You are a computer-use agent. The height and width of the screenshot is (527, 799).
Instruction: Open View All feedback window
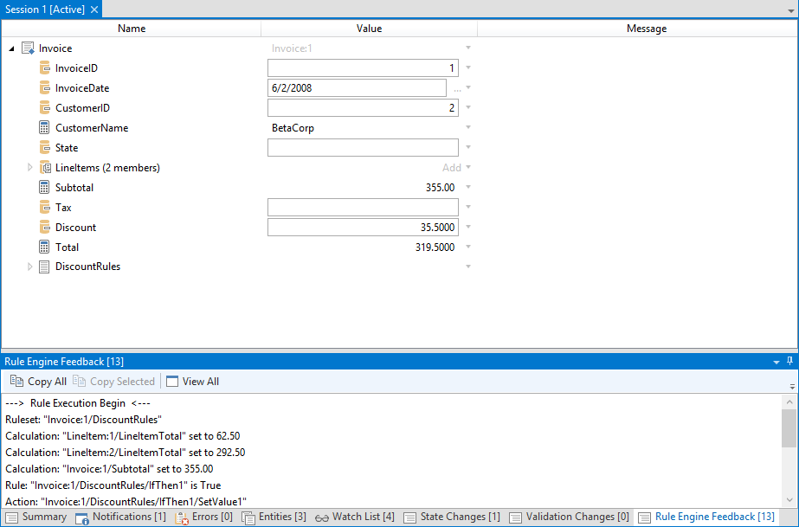pos(192,382)
